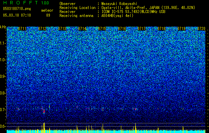The width and height of the screenshot is (209, 133).
Task: Select the meteor count value 89
Action: point(48,15)
